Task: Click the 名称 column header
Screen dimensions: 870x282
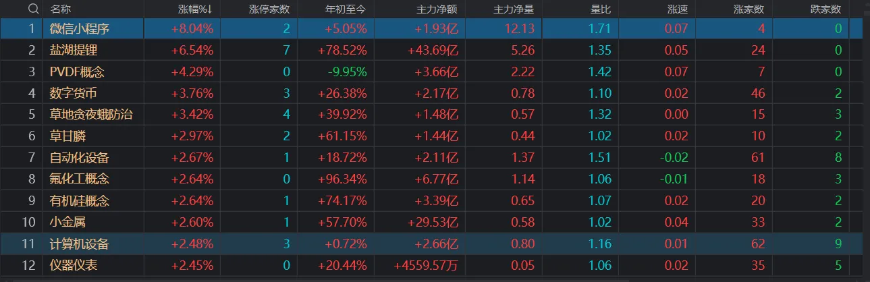Action: click(61, 9)
